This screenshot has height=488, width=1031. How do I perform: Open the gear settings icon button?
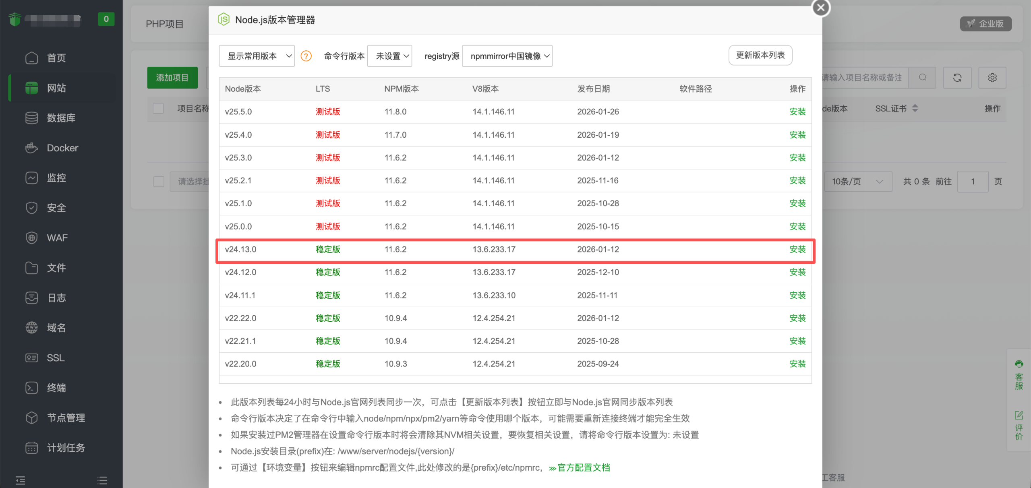click(x=992, y=78)
